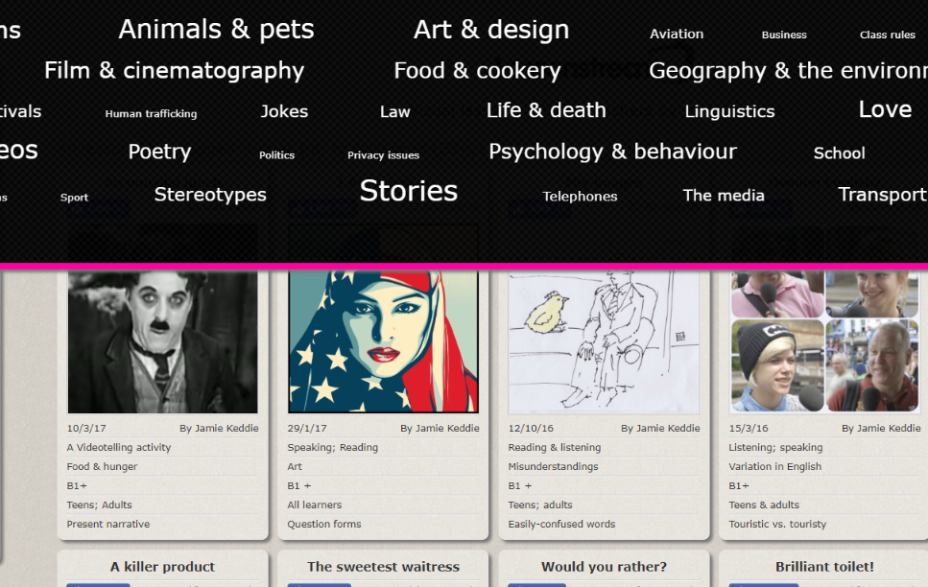Open the Animals & pets topic
The height and width of the screenshot is (587, 928).
pyautogui.click(x=216, y=30)
